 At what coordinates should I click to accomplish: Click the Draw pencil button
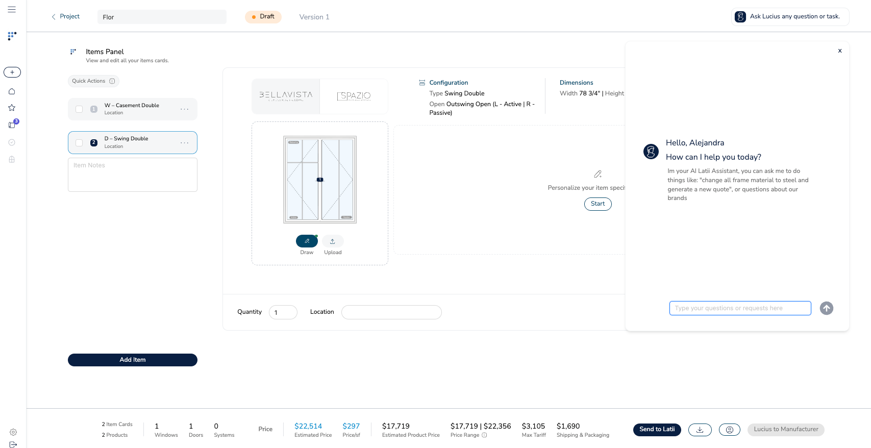[x=307, y=241]
